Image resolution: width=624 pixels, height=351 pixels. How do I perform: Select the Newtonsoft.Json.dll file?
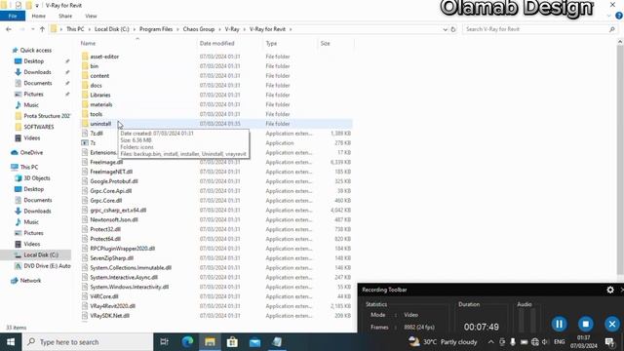click(114, 219)
